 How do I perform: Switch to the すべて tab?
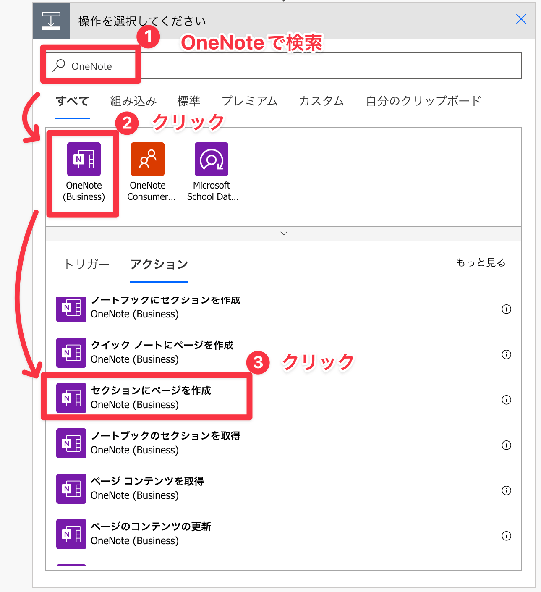pyautogui.click(x=73, y=101)
